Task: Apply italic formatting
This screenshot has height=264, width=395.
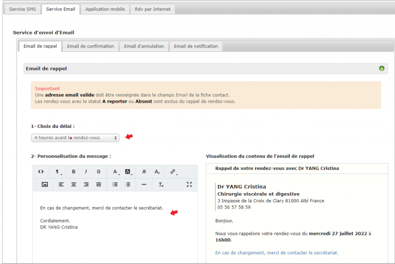Action: (x=86, y=172)
